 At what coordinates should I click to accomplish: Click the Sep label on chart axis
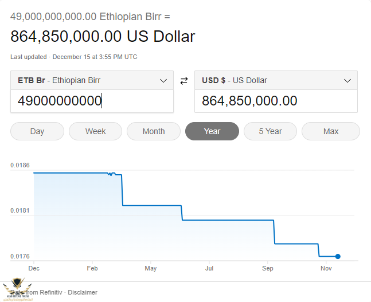(x=268, y=268)
